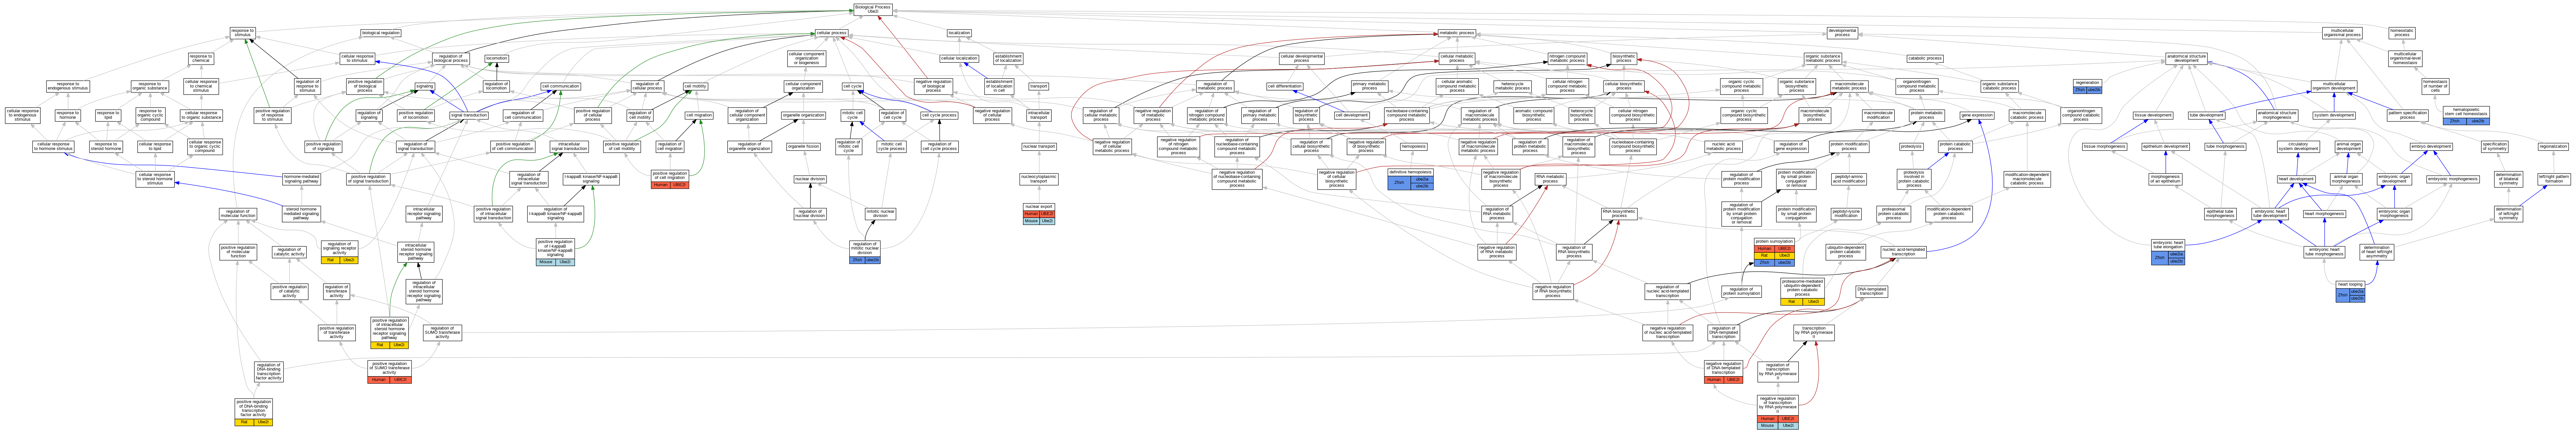The width and height of the screenshot is (2576, 433).
Task: Select "I-kappaB kinase/NF-kappaB signaling" node
Action: tap(591, 179)
